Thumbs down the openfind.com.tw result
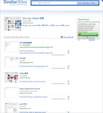The image size is (103, 113). click(68, 99)
